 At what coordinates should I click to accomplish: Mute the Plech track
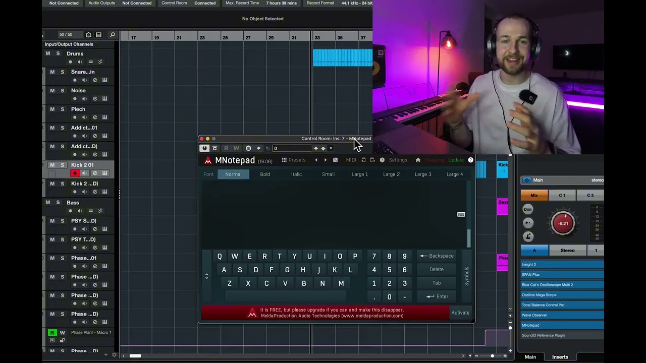52,109
